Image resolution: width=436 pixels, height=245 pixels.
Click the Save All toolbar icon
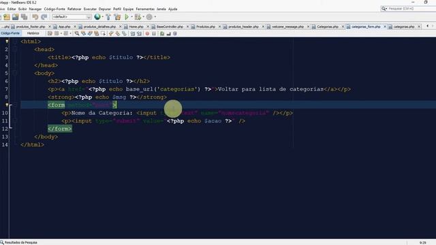(25, 17)
